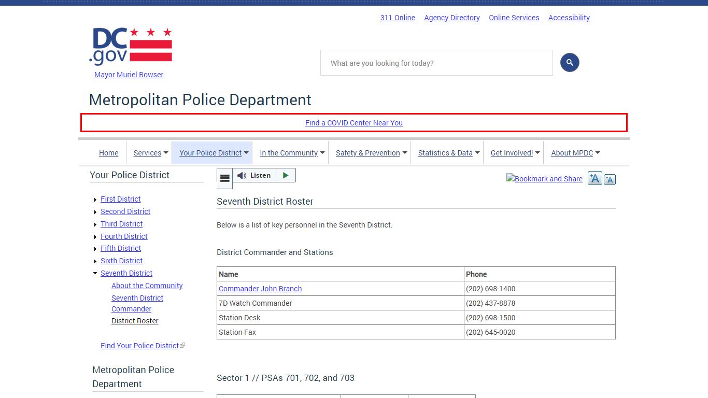Open Fourth District sidebar link
Image resolution: width=708 pixels, height=398 pixels.
124,236
